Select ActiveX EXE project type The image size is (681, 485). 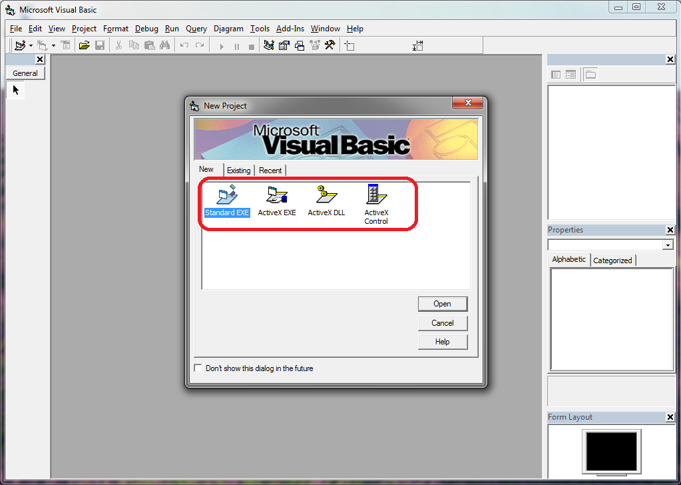pyautogui.click(x=277, y=201)
